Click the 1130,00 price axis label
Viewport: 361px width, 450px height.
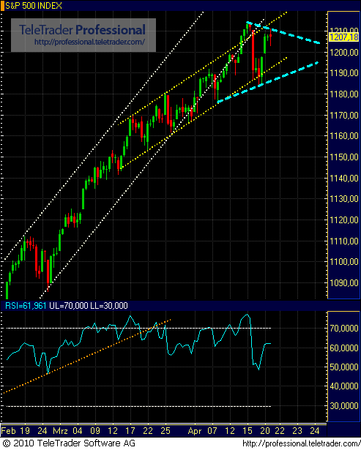344,198
